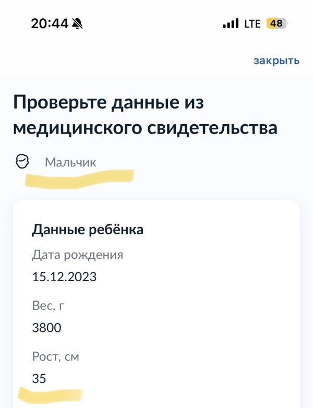The height and width of the screenshot is (408, 313).
Task: Select the birth date 15.12.2023
Action: click(x=64, y=277)
